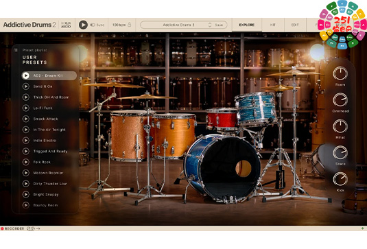Play the Bouncy Room preset
This screenshot has width=367, height=249.
click(26, 205)
